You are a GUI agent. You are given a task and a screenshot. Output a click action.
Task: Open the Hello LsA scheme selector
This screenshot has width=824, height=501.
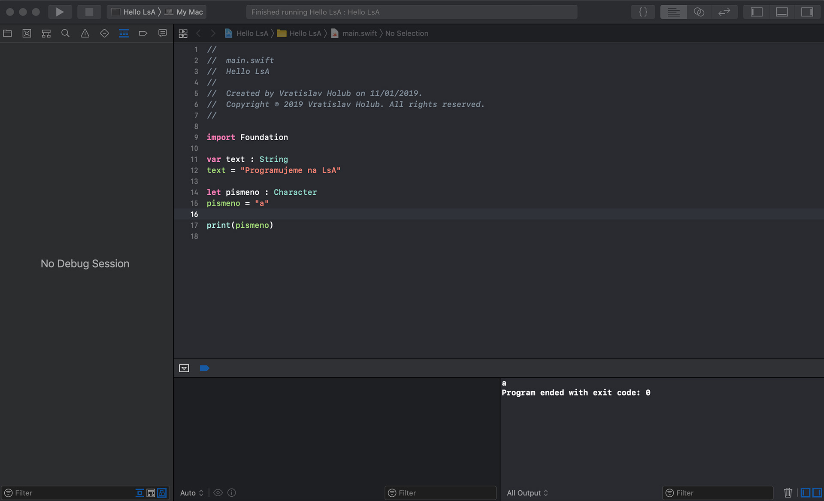click(x=134, y=12)
